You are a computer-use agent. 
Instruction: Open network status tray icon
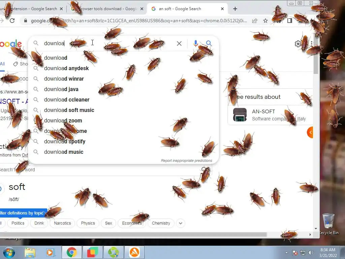303,253
